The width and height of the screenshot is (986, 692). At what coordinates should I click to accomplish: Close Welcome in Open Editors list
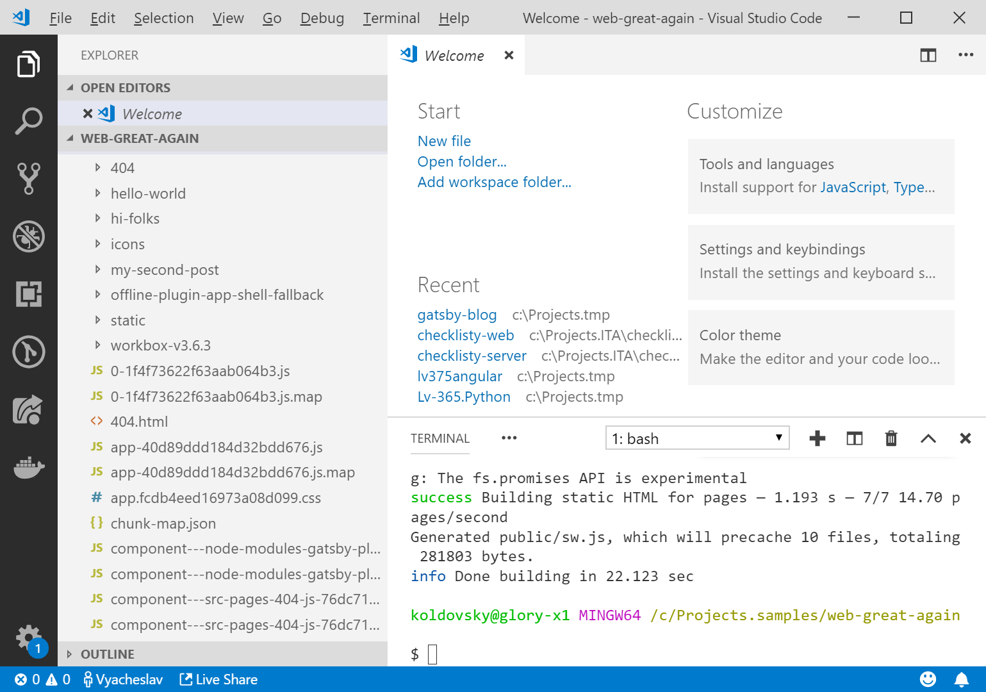[88, 113]
